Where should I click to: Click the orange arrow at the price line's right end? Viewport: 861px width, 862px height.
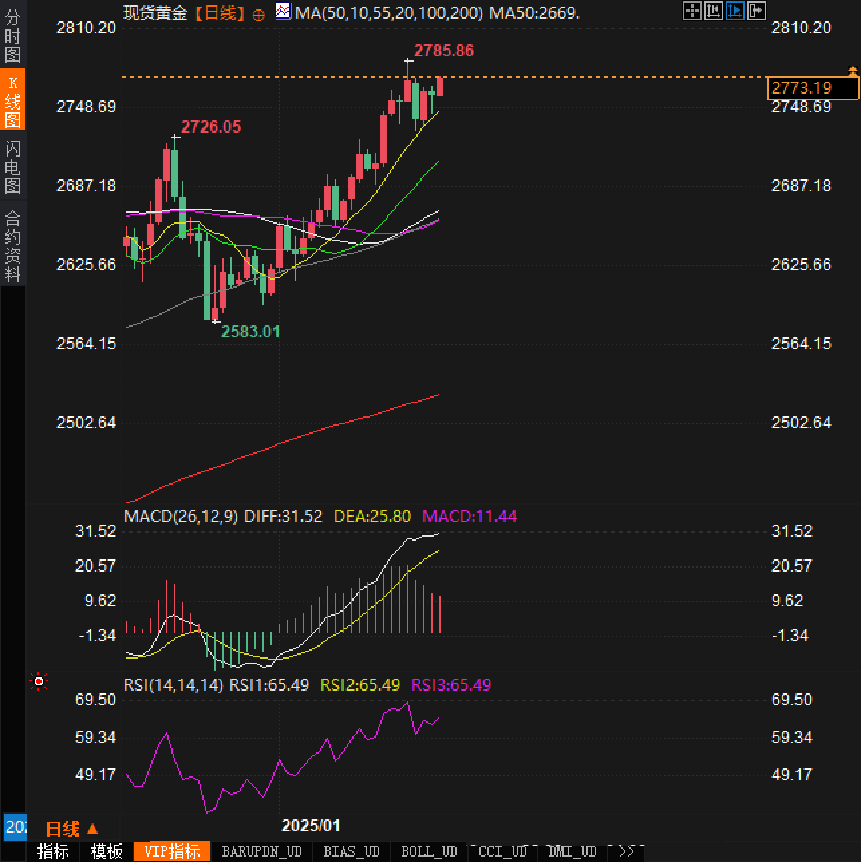coord(852,70)
